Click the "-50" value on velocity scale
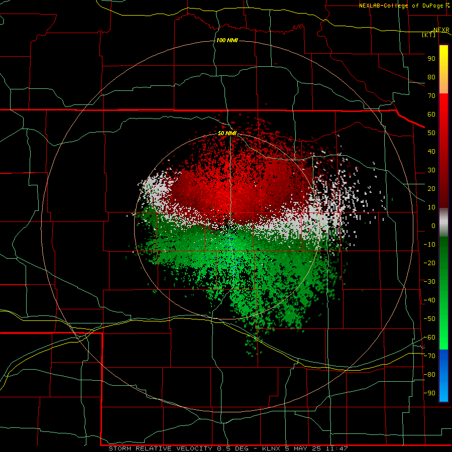The width and height of the screenshot is (452, 452). pos(429,319)
